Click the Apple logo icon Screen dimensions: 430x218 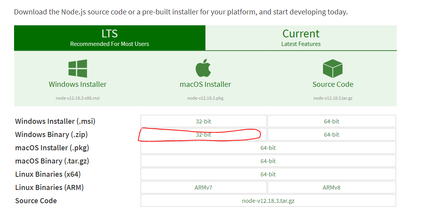(x=203, y=68)
